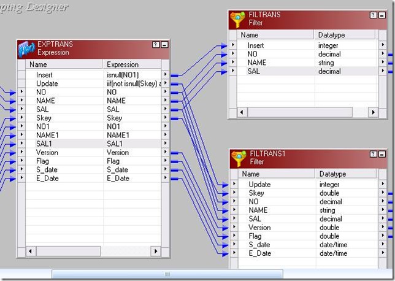
Task: Open help on the FILTRANS title bar
Action: coord(373,15)
